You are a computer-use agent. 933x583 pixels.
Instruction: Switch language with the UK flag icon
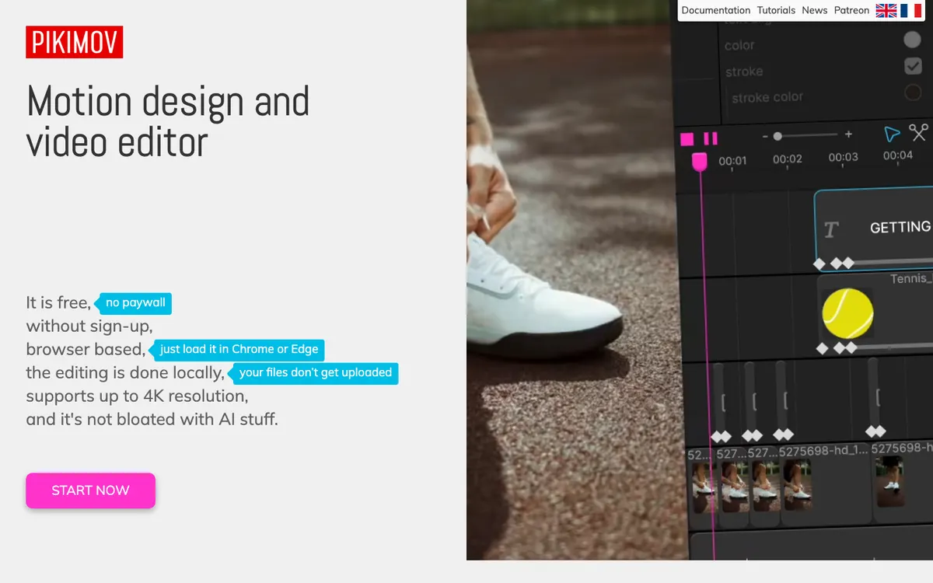886,10
